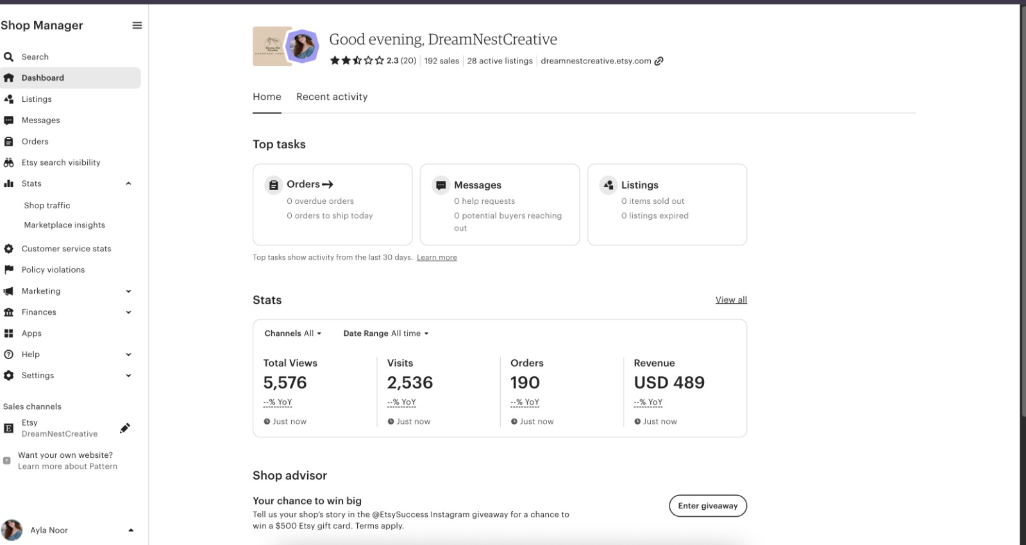Click the Search magnifier icon in sidebar
This screenshot has height=545, width=1026.
pos(8,56)
